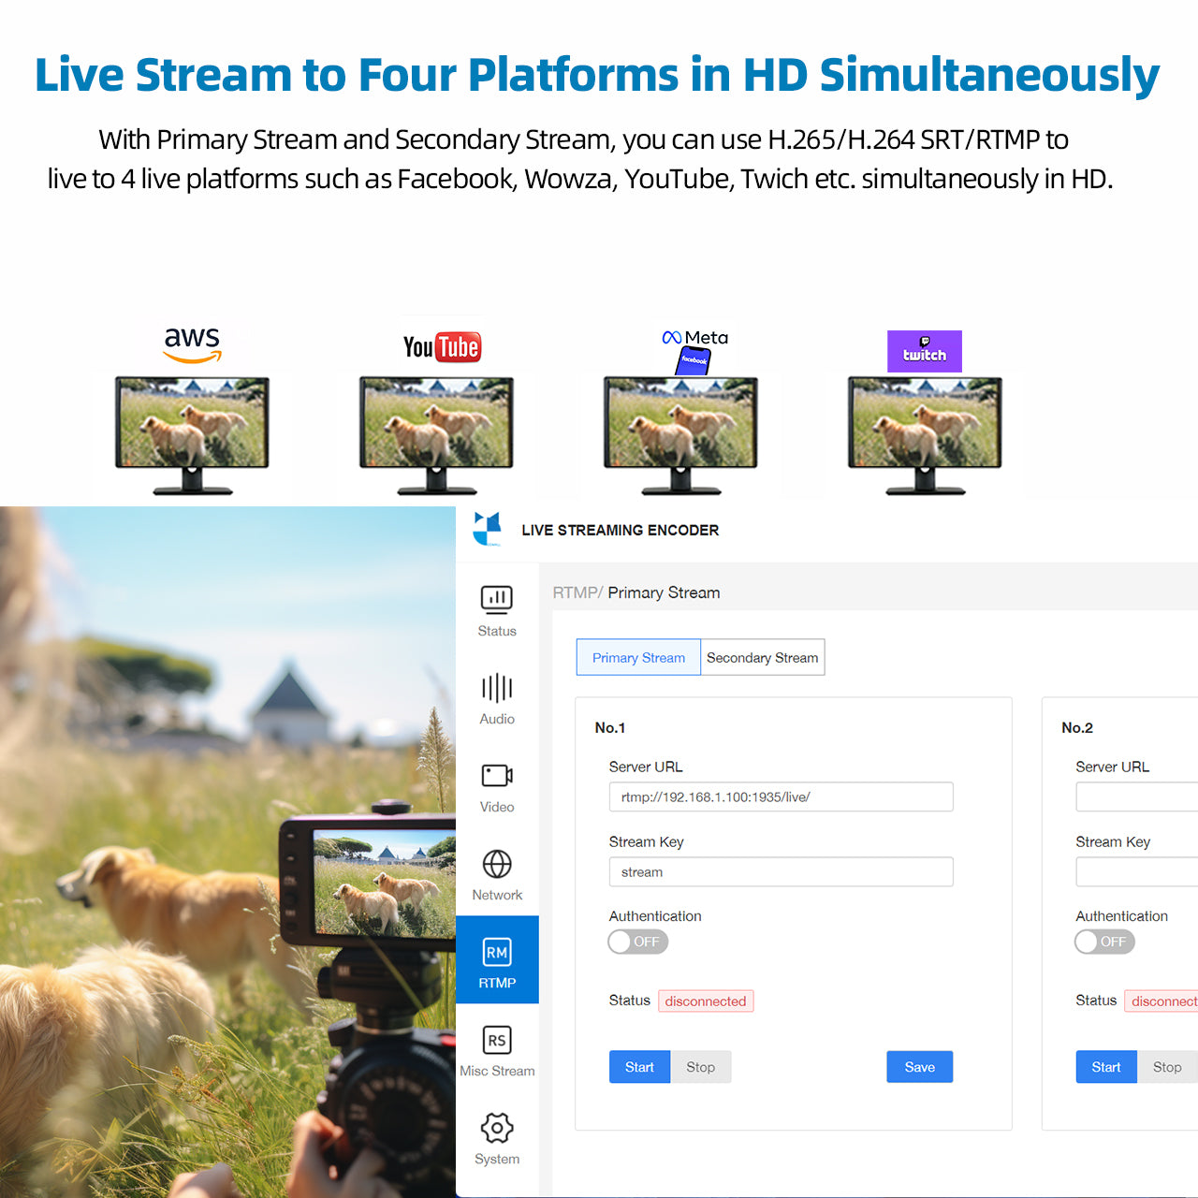1198x1198 pixels.
Task: Click the 'With Primary Stream and Secondary Stream' paragraph
Action: (580, 159)
